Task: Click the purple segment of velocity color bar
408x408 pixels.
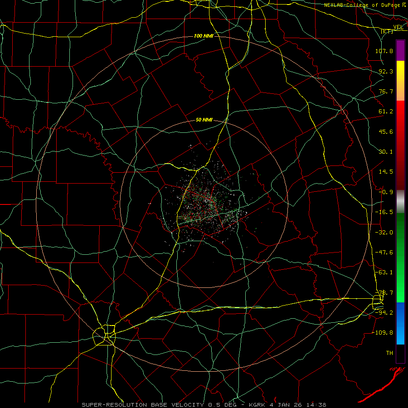Action: (x=400, y=50)
